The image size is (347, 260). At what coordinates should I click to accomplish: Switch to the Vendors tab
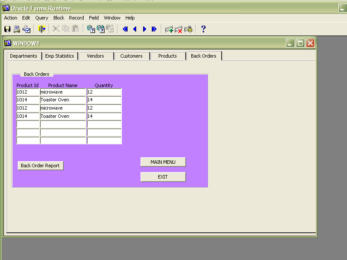pyautogui.click(x=95, y=56)
